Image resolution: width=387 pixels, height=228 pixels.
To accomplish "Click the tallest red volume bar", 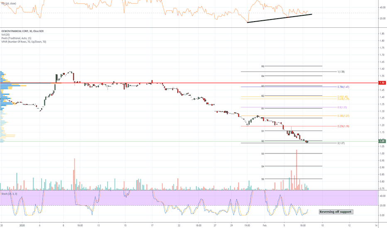I will 296,170.
